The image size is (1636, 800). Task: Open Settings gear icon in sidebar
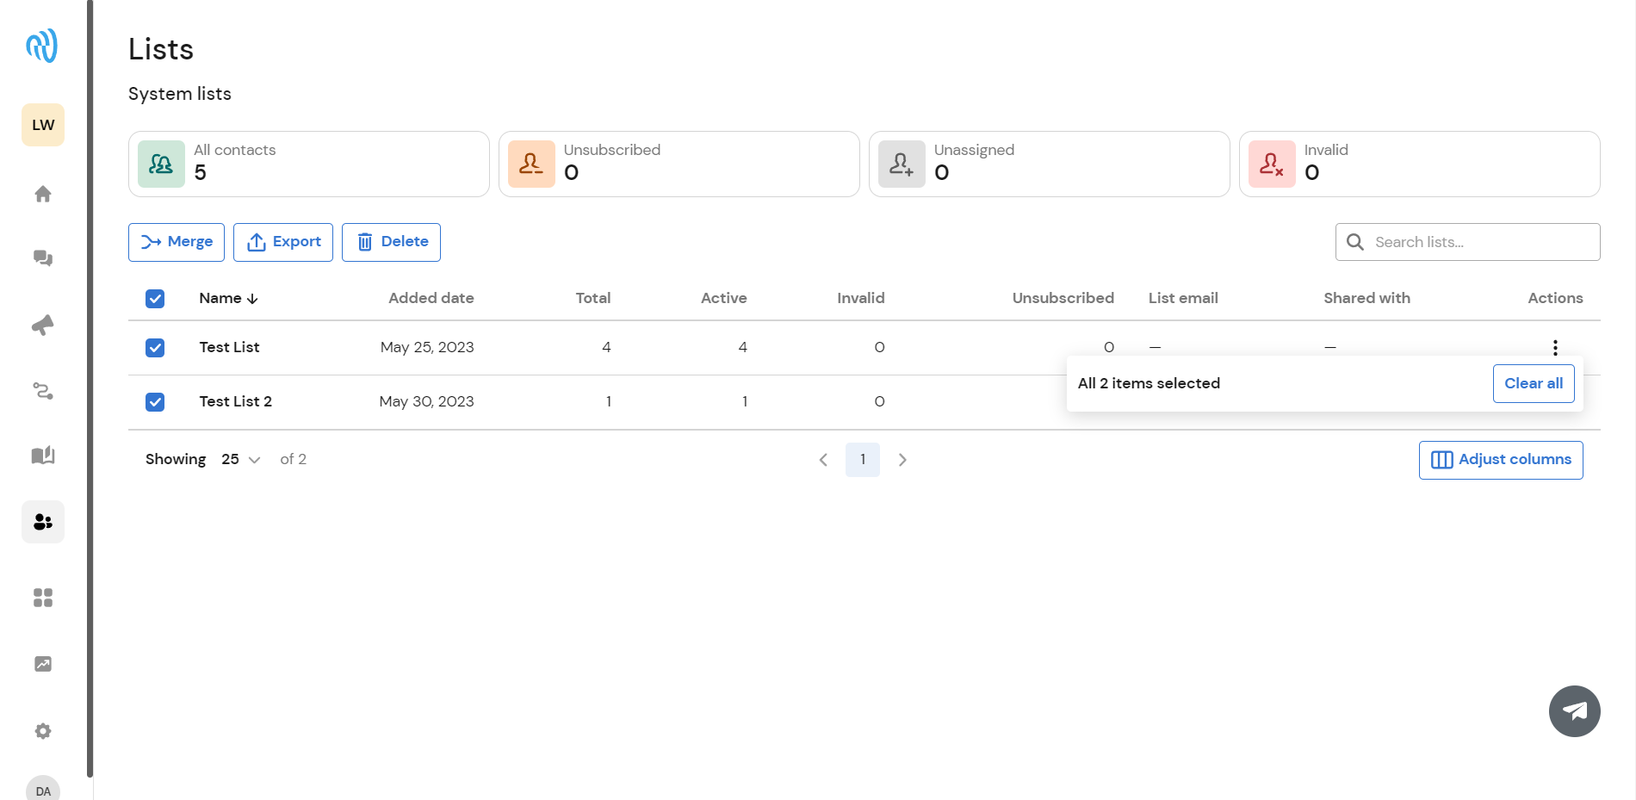pos(43,731)
